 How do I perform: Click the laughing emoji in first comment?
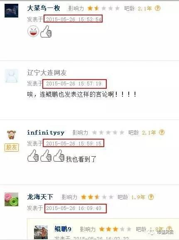pos(33,31)
